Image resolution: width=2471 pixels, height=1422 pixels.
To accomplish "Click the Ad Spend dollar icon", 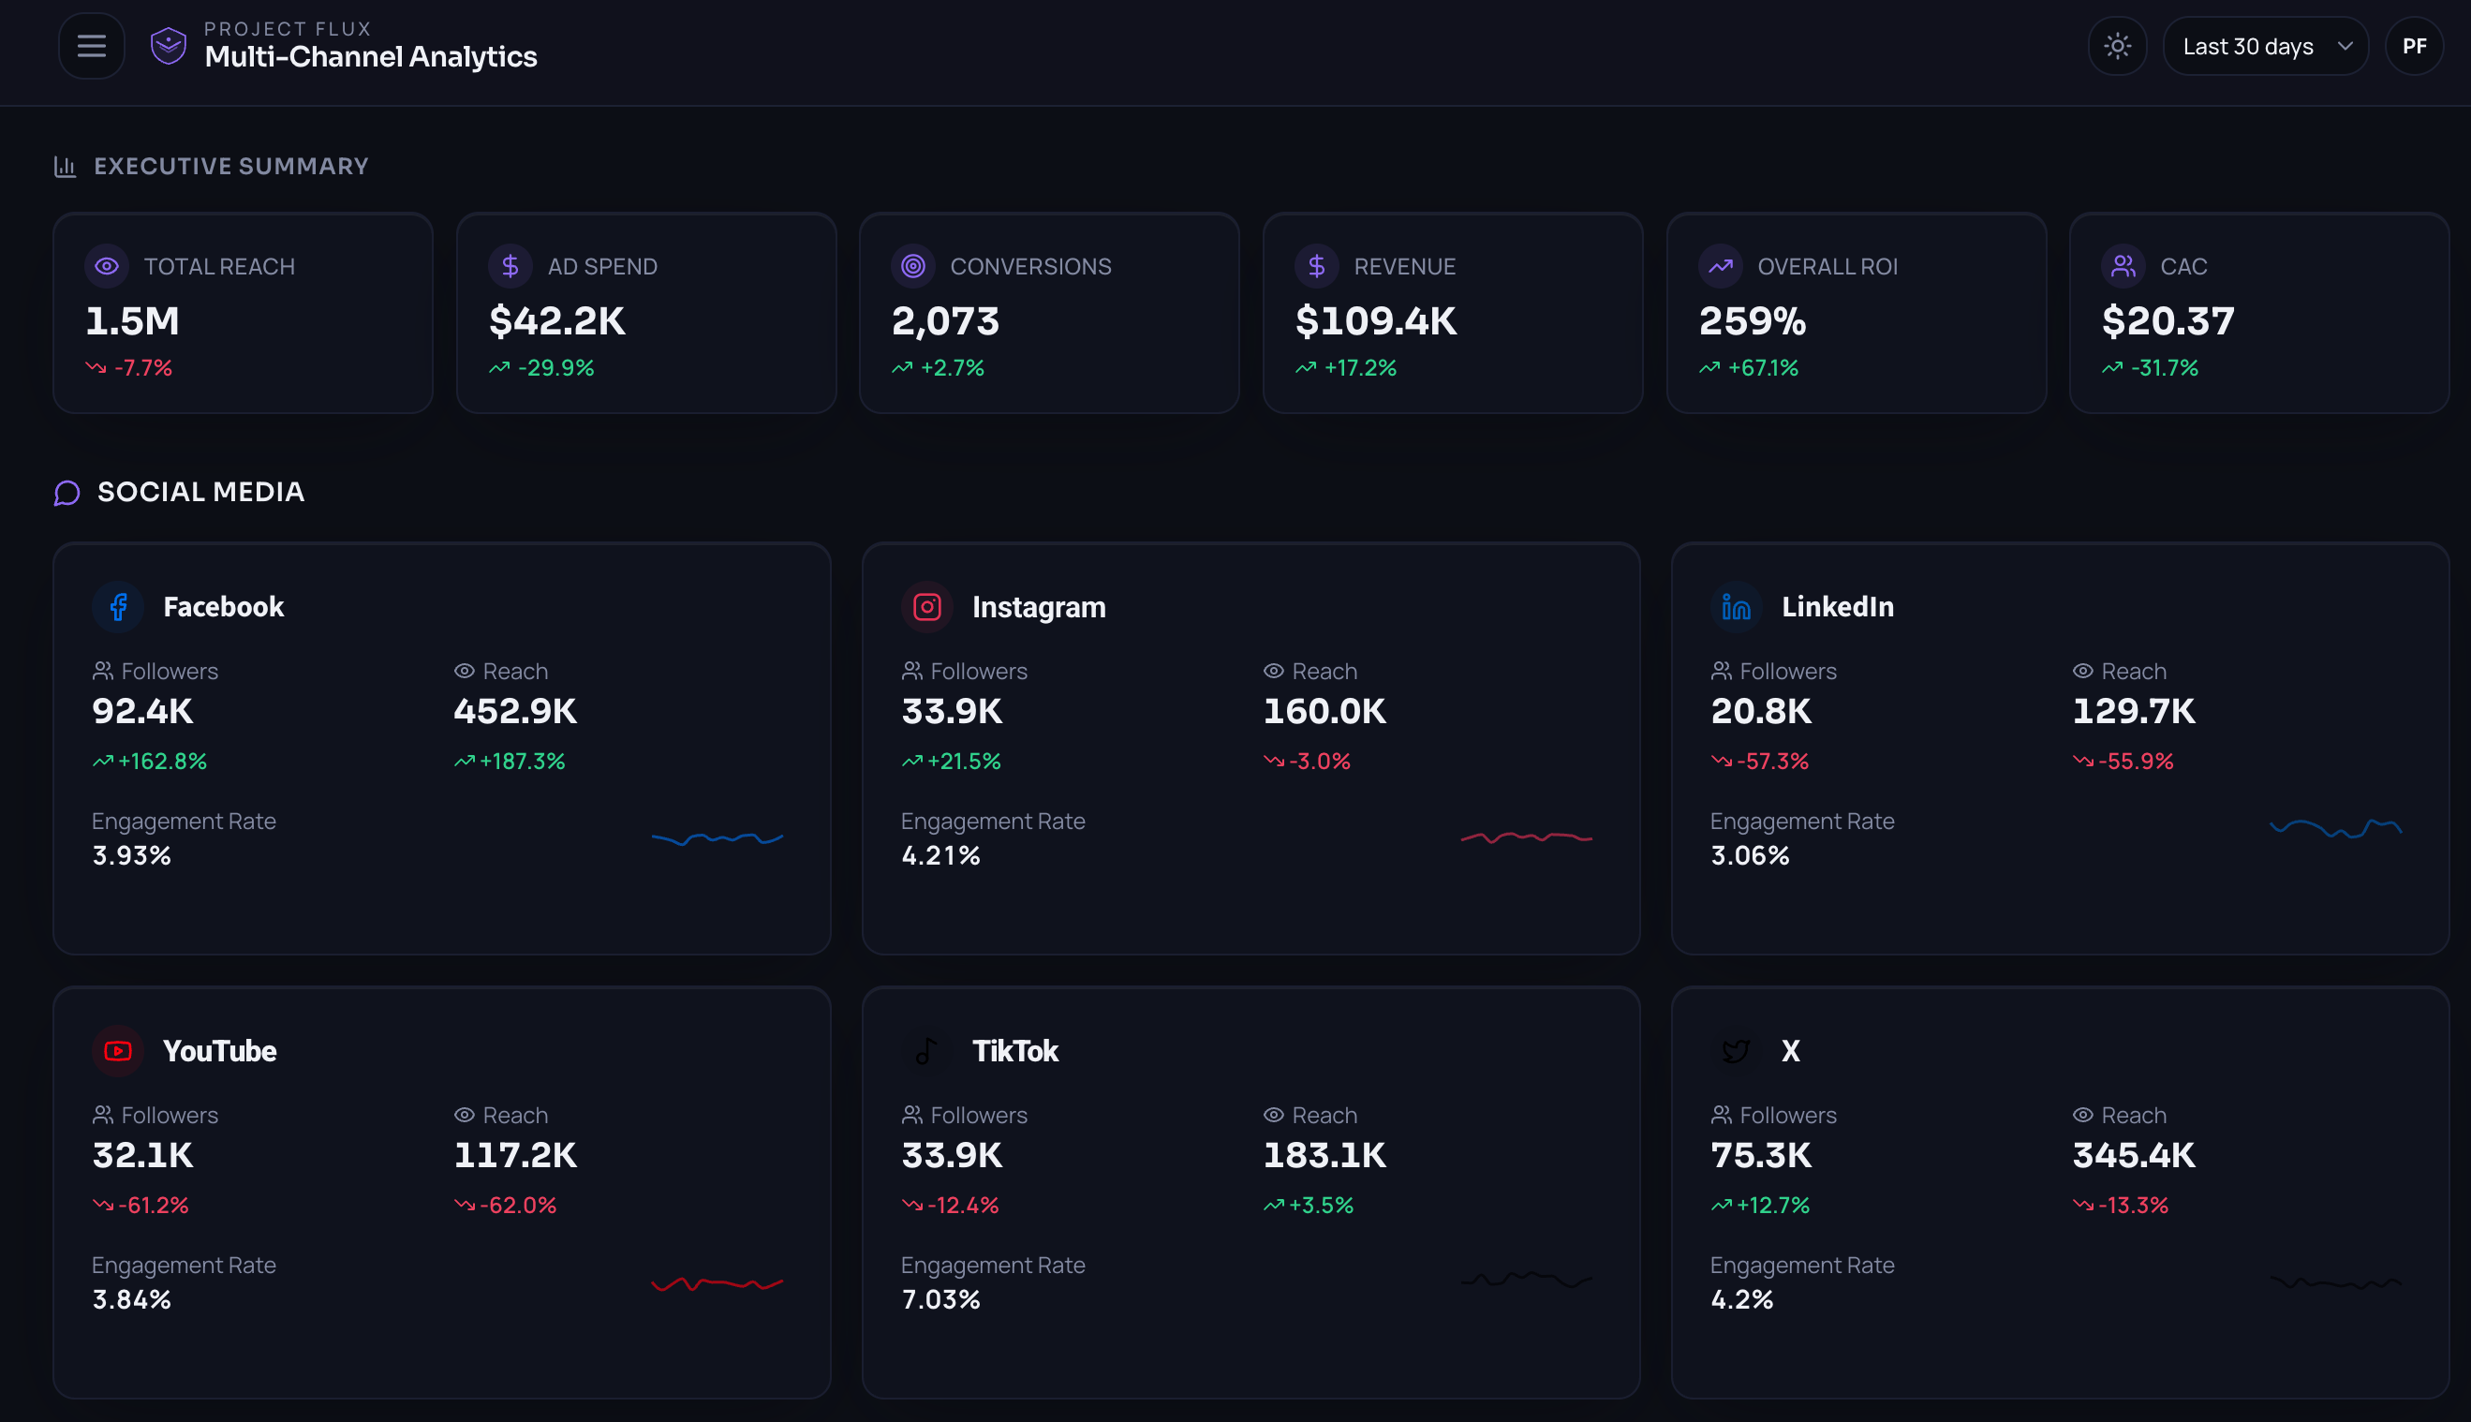I will [x=510, y=266].
